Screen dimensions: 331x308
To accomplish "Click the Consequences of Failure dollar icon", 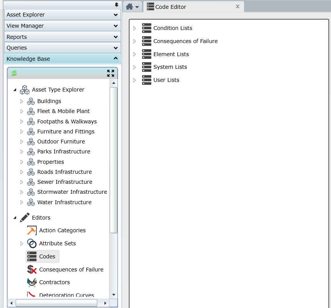I will click(32, 270).
